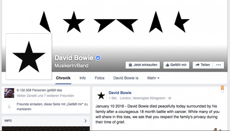Switch to the Chronik tab

coord(63,78)
